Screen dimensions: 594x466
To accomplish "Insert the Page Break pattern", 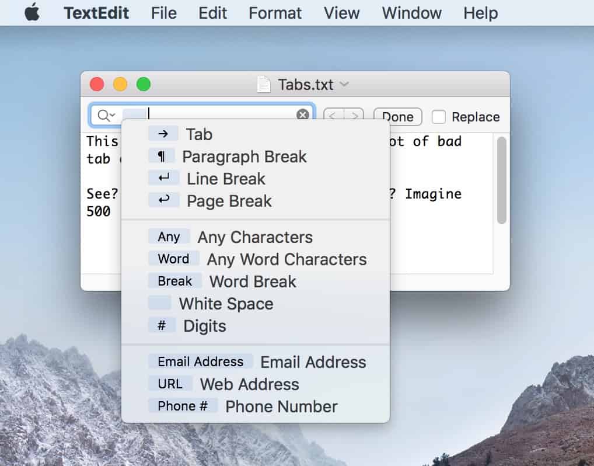I will click(256, 201).
